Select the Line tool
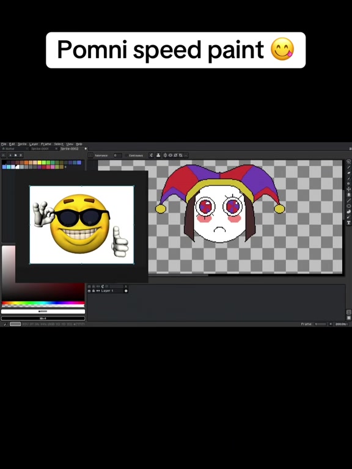The width and height of the screenshot is (352, 469). (348, 201)
